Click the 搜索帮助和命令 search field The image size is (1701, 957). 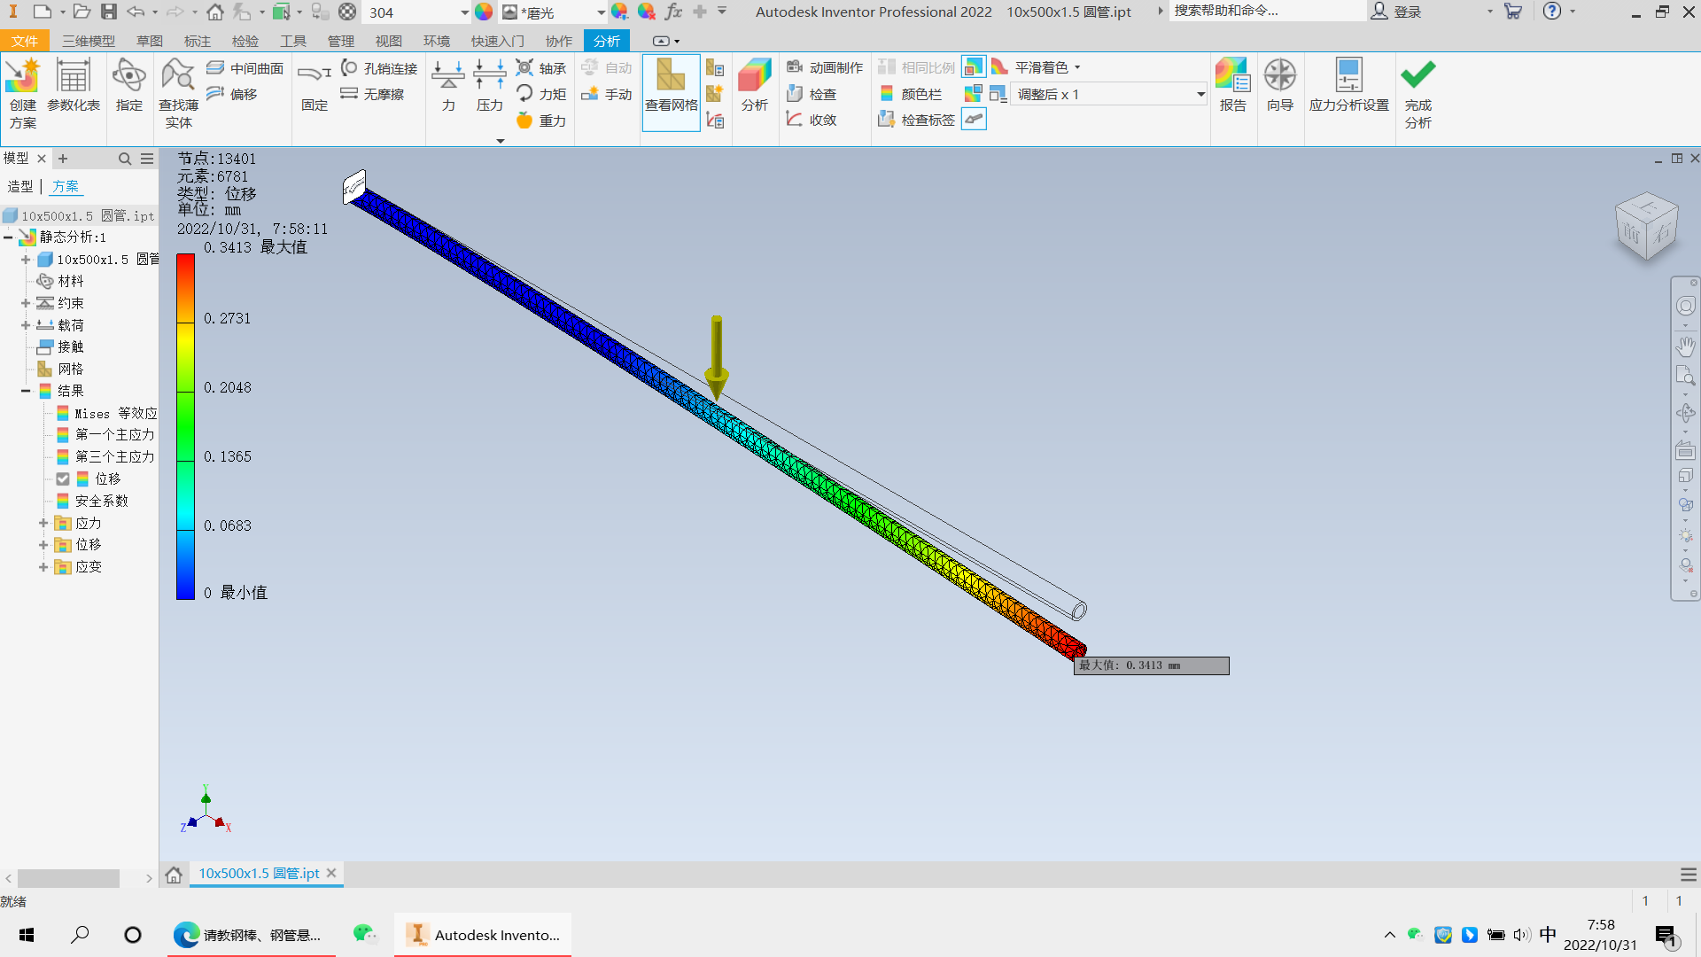click(x=1267, y=11)
